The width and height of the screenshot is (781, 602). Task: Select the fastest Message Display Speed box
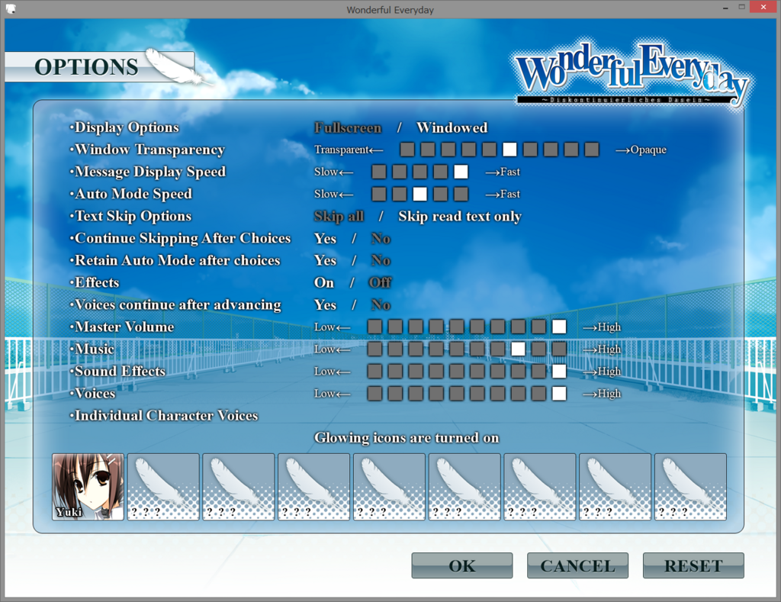pos(461,172)
